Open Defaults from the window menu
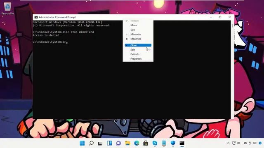This screenshot has height=148, width=264. click(135, 54)
